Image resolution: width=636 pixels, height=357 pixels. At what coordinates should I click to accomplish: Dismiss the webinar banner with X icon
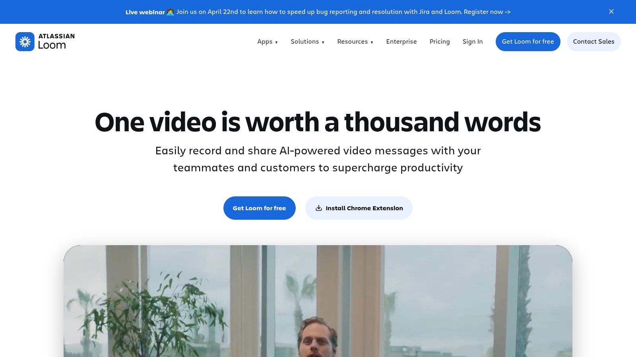[x=611, y=12]
